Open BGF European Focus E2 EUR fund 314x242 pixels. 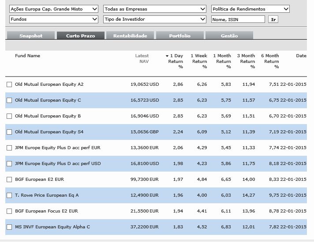pyautogui.click(x=46, y=211)
